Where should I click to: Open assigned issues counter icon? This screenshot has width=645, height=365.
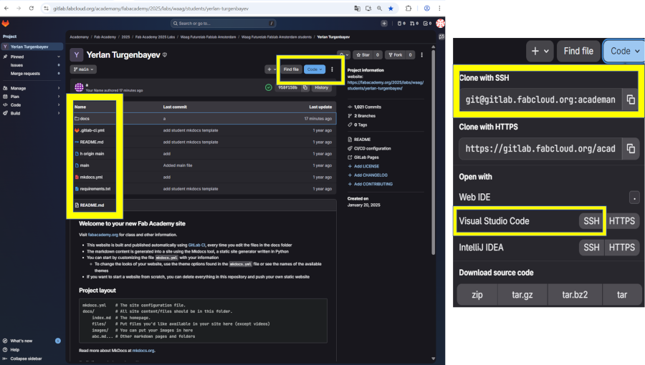401,24
